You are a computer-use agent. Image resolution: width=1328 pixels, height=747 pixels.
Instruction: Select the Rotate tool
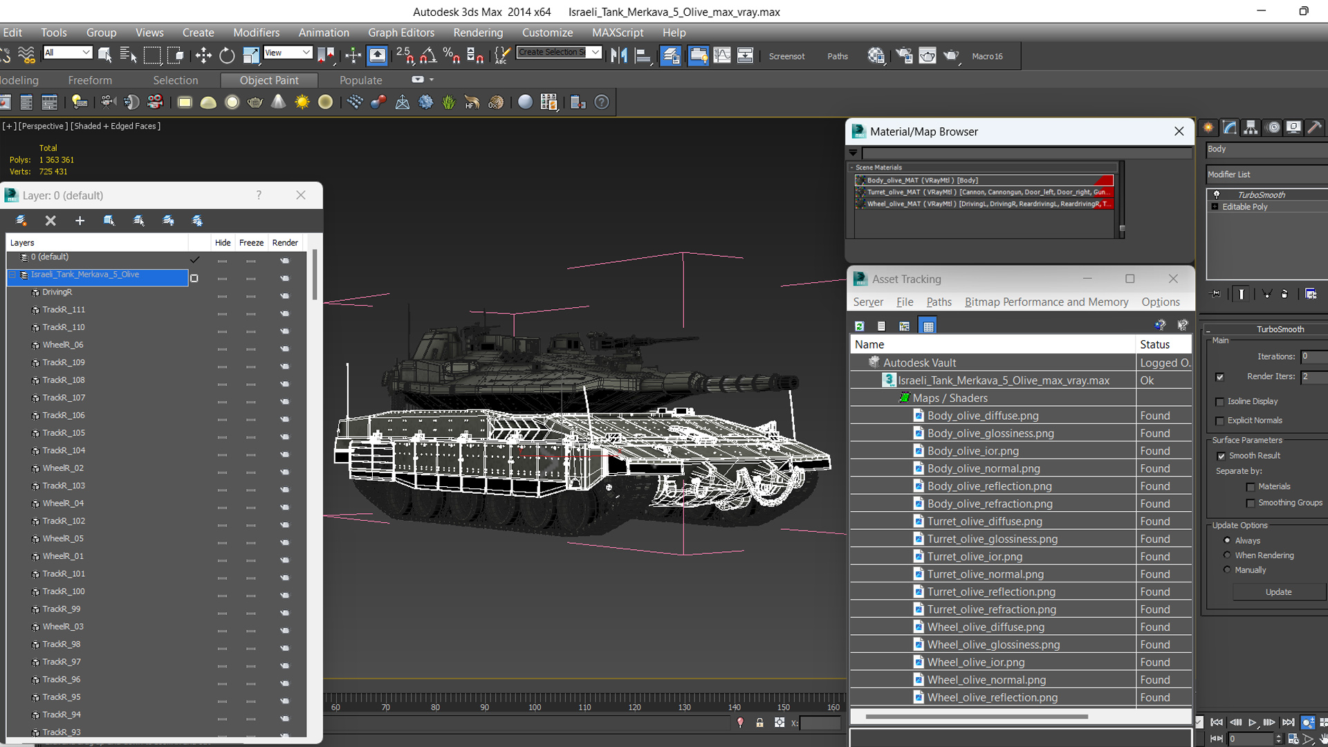[x=227, y=56]
